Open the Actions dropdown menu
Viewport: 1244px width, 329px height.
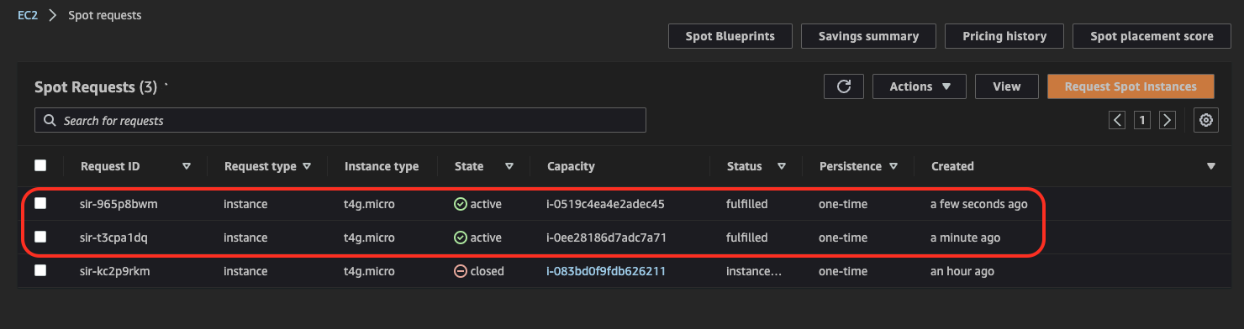pos(920,86)
